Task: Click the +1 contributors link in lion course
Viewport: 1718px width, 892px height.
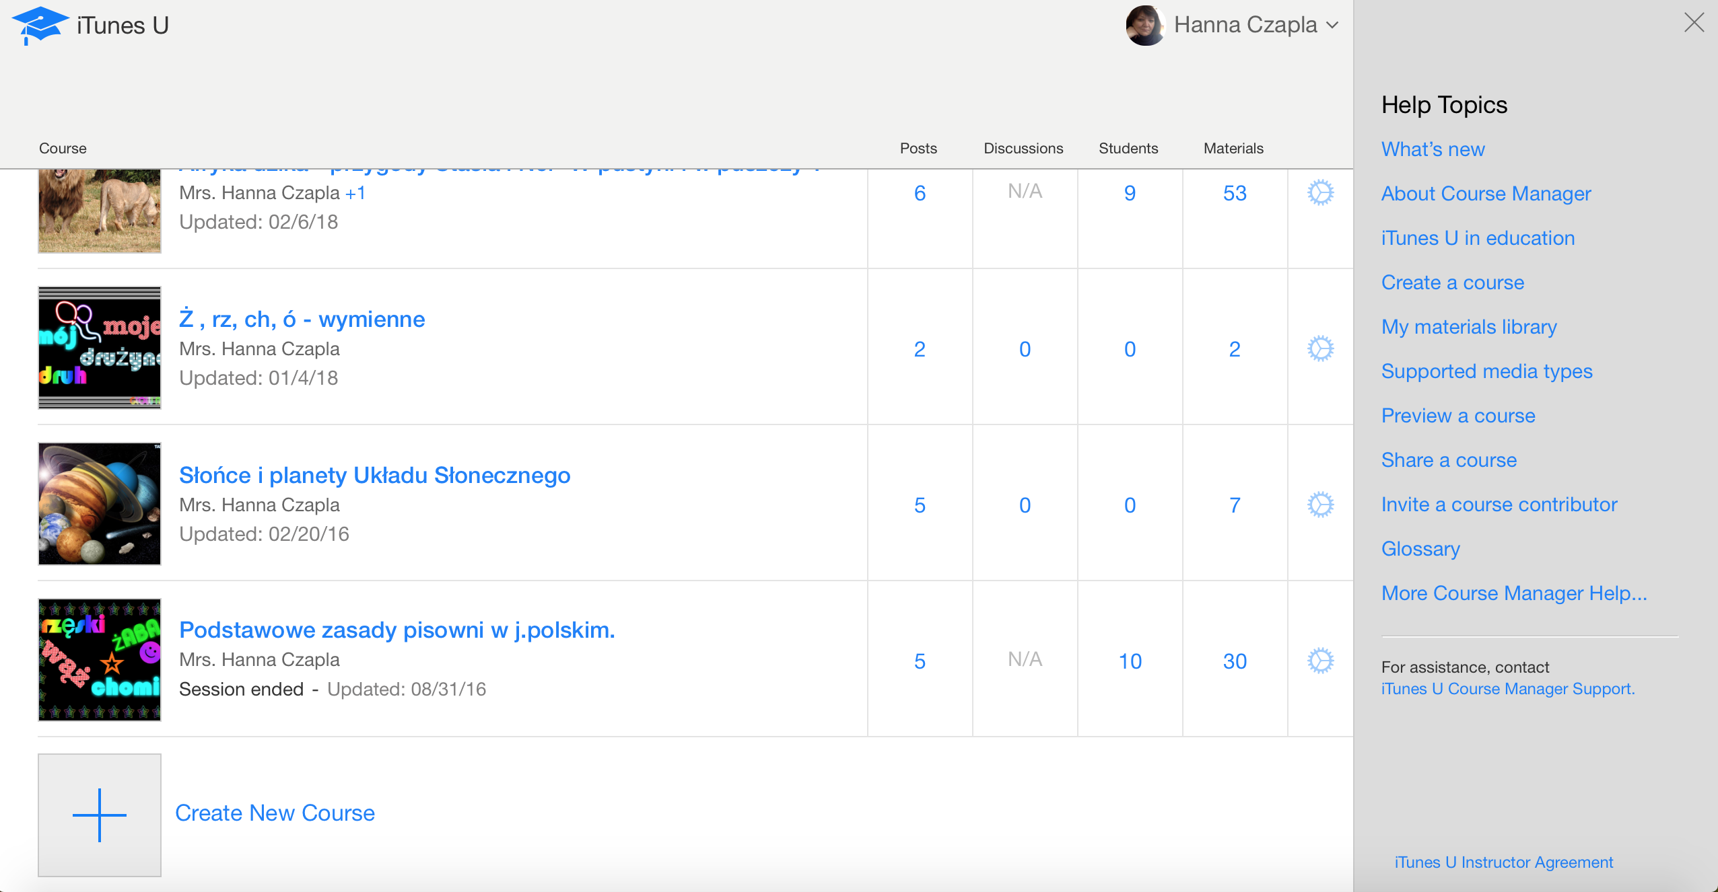Action: [x=355, y=193]
